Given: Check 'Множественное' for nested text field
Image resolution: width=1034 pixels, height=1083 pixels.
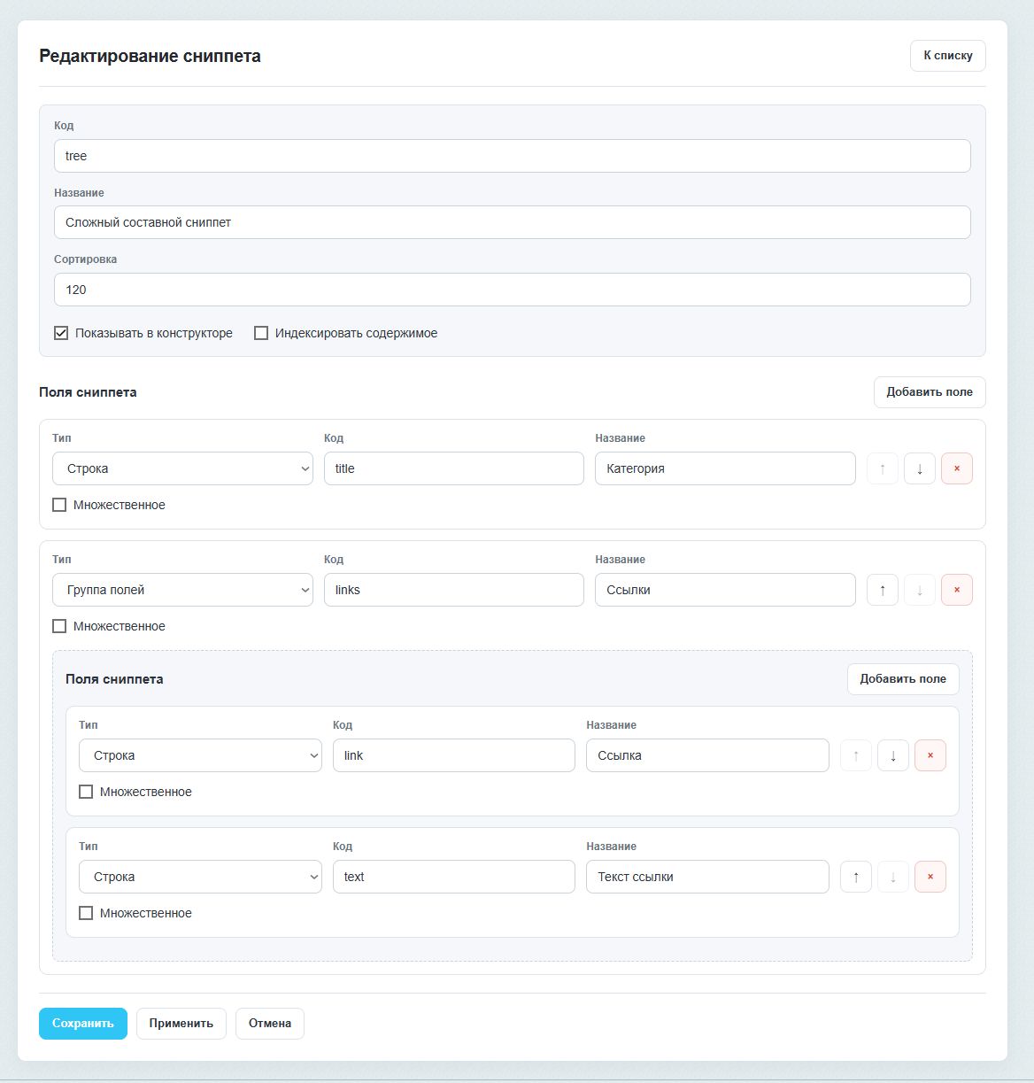Looking at the screenshot, I should pos(86,913).
